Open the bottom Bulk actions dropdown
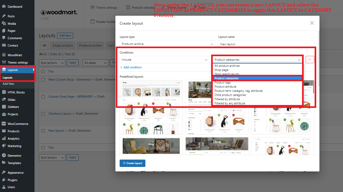This screenshot has width=343, height=192. (x=52, y=157)
